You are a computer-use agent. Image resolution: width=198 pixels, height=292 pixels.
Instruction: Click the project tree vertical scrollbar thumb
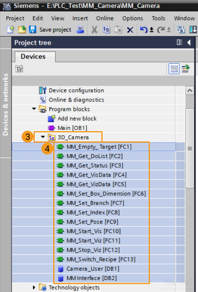190,148
